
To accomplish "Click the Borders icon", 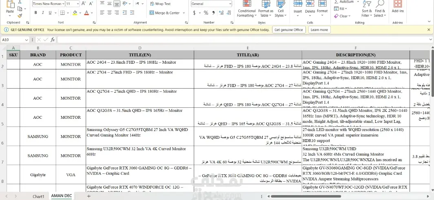I will [62, 13].
